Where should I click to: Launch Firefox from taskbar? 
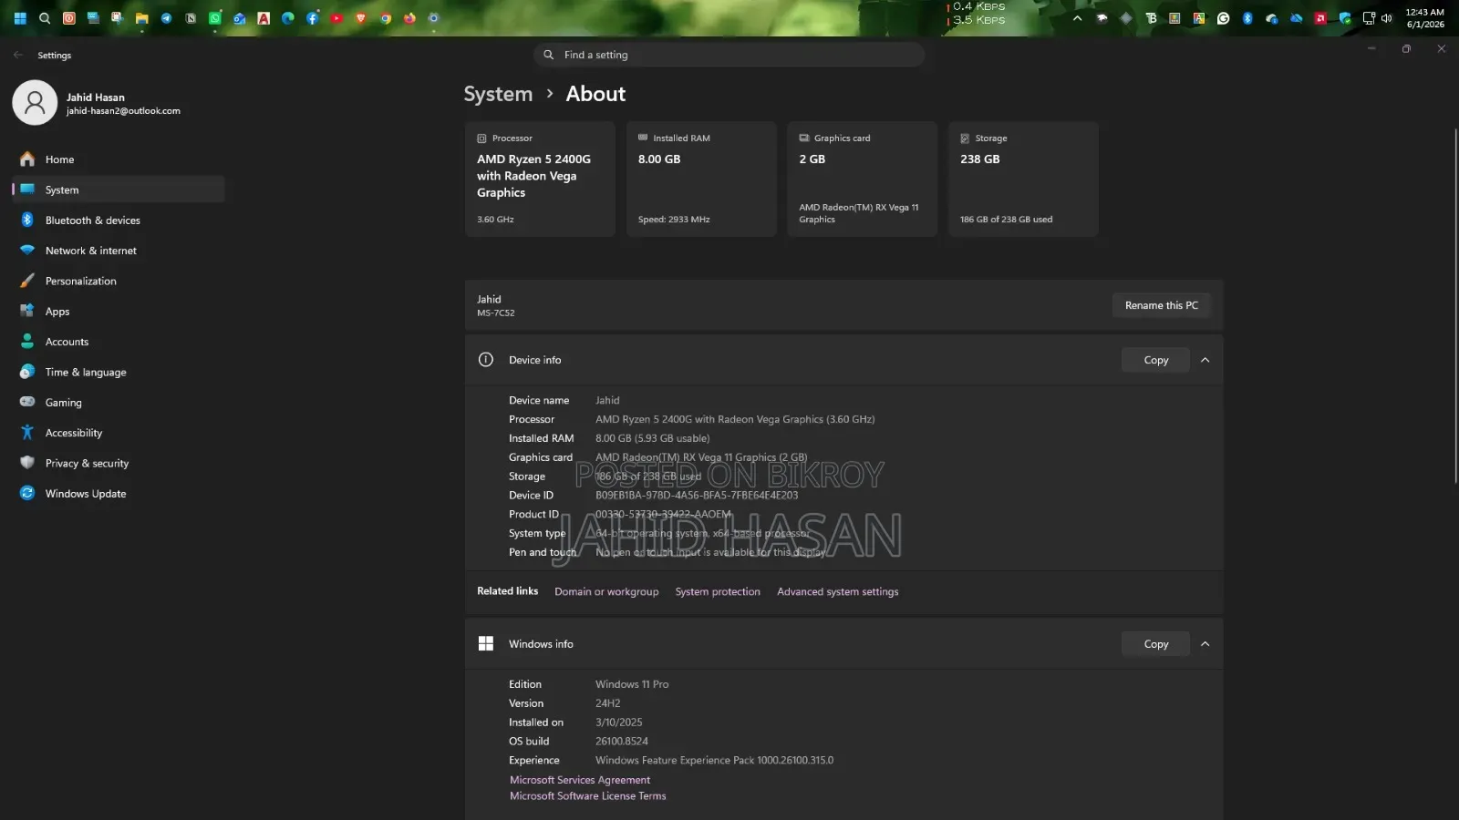pos(409,18)
